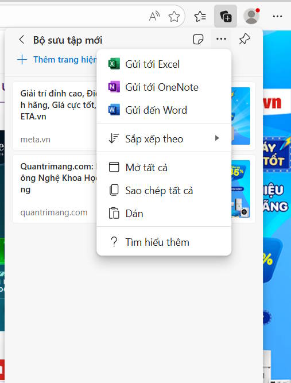Screen dimensions: 291x383
Task: Choose Mở tất cả menu entry
Action: tap(164, 168)
